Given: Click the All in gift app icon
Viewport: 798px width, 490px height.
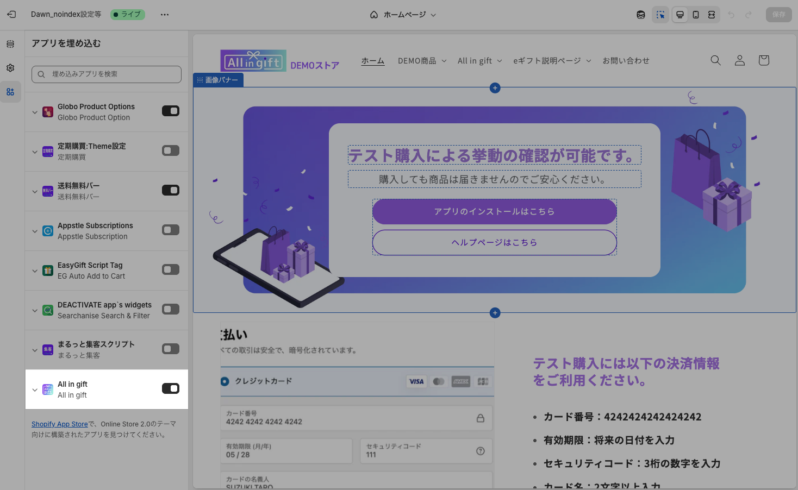Looking at the screenshot, I should coord(48,390).
